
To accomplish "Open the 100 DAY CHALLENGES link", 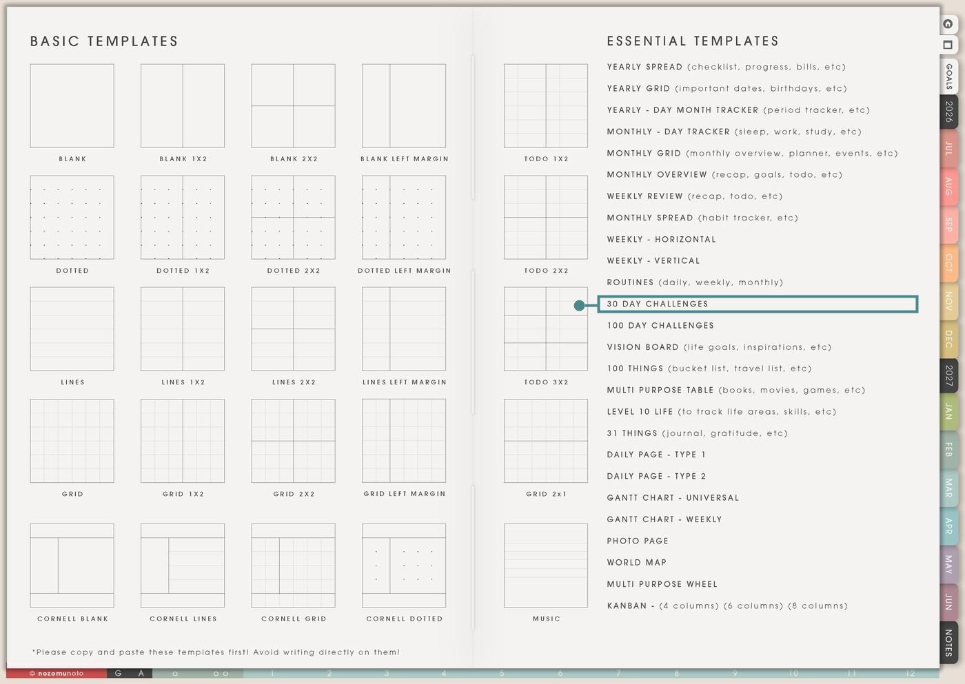I will coord(660,325).
